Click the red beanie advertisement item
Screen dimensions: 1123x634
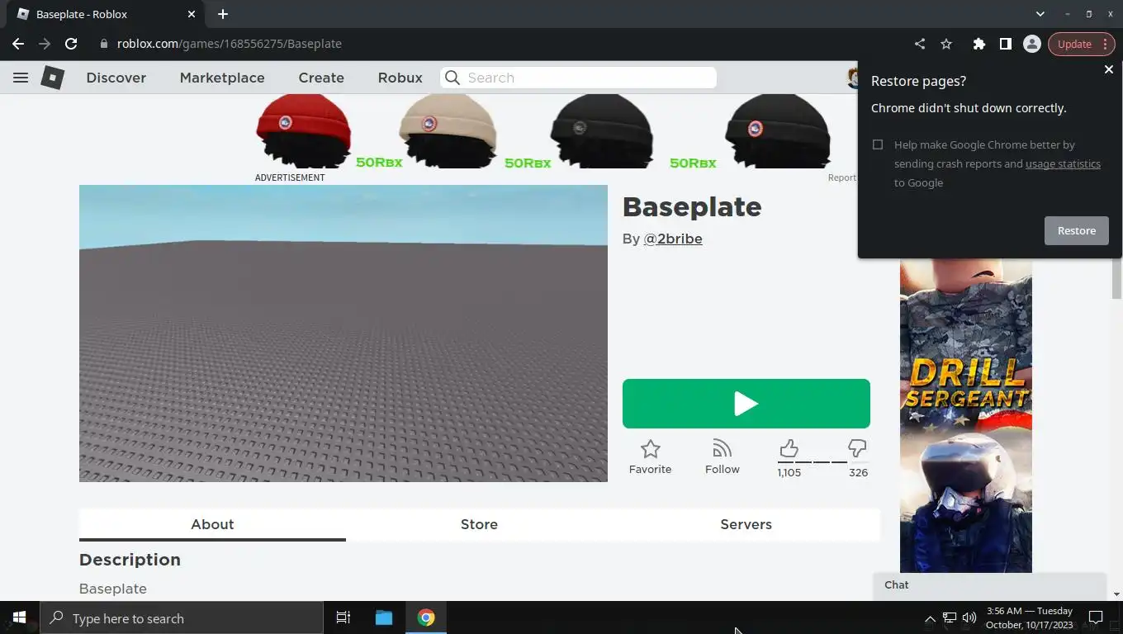(304, 130)
